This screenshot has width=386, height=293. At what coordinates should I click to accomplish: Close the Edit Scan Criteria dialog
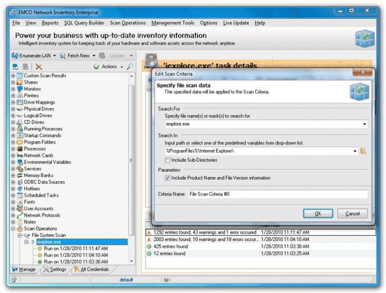point(363,72)
